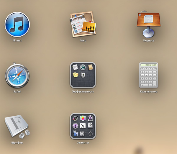The image size is (177, 154).
Task: Click the "Утилиты" folder name label
Action: point(83,143)
